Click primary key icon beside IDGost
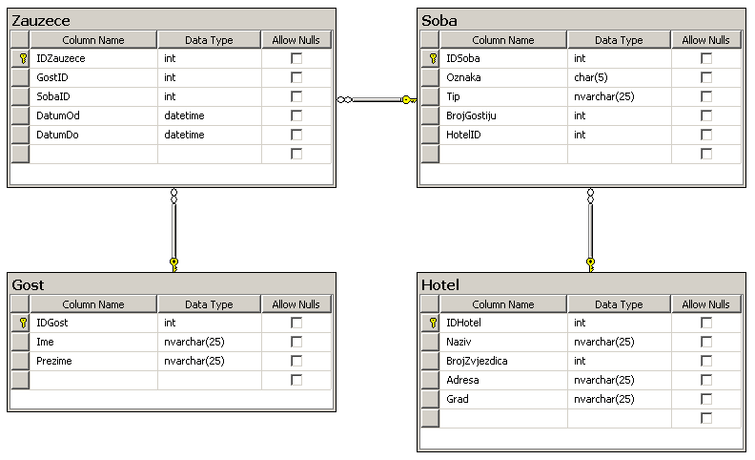This screenshot has height=460, width=755. tap(23, 323)
